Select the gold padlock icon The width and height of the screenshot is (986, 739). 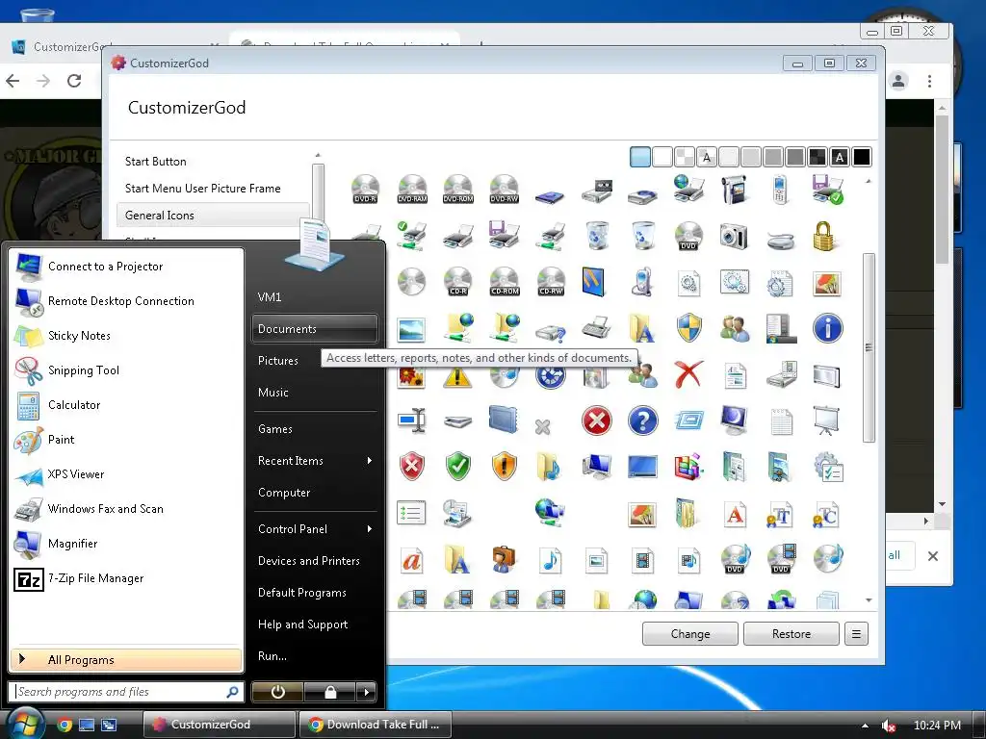tap(823, 237)
